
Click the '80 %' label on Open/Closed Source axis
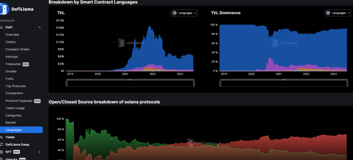(61, 129)
